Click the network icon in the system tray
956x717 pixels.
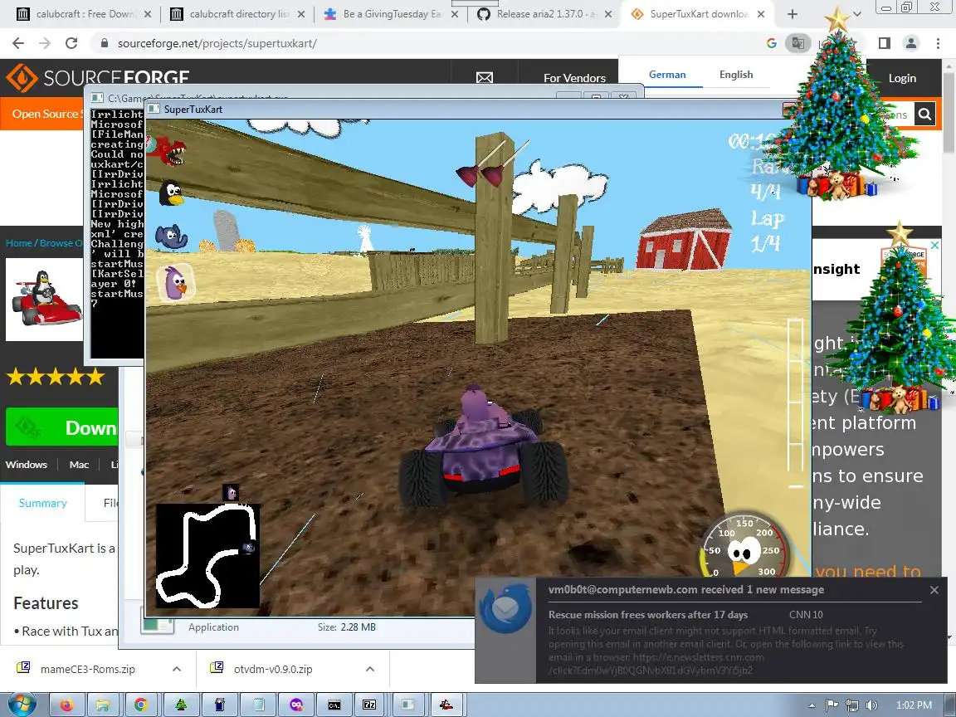[851, 705]
